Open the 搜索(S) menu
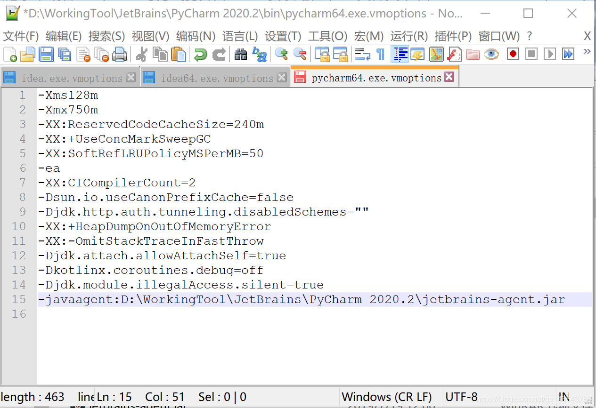The image size is (596, 408). [x=107, y=36]
